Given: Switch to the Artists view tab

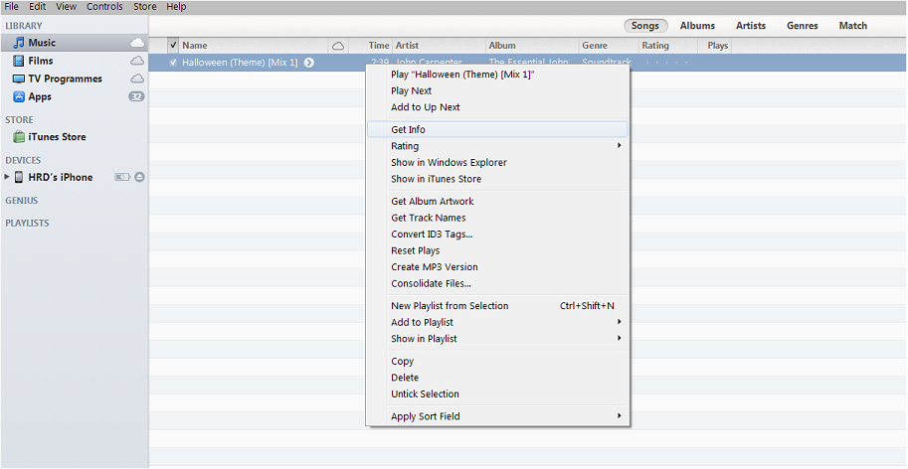Looking at the screenshot, I should pyautogui.click(x=751, y=26).
